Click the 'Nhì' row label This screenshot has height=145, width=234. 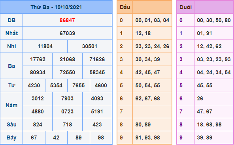click(11, 46)
